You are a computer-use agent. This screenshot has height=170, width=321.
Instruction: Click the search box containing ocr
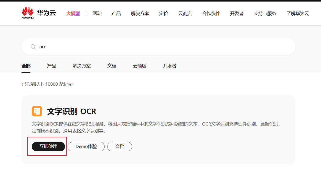click(x=158, y=47)
